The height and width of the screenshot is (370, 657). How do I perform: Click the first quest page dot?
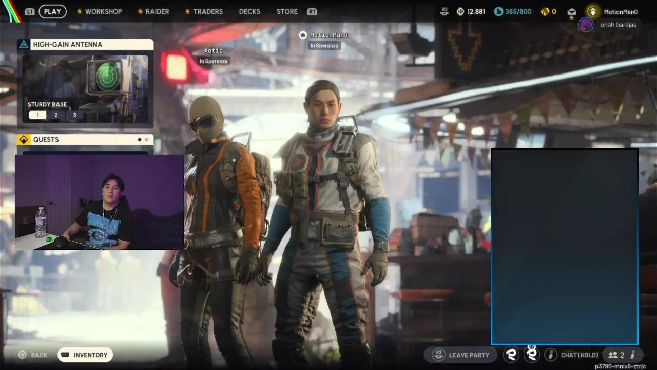pyautogui.click(x=140, y=140)
